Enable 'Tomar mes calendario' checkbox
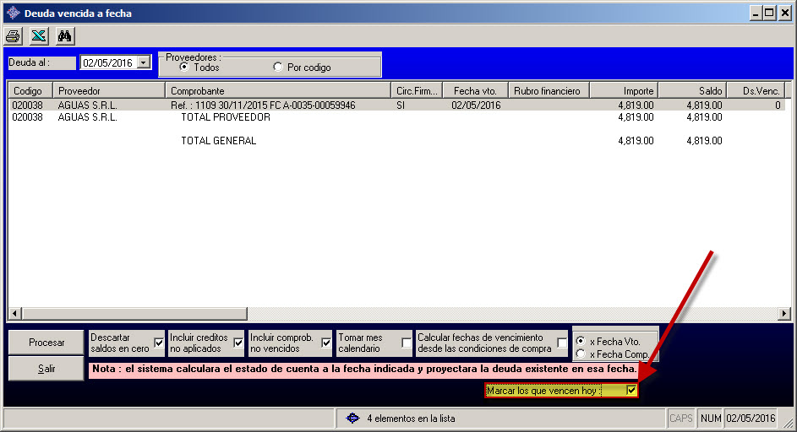797x432 pixels. (407, 343)
